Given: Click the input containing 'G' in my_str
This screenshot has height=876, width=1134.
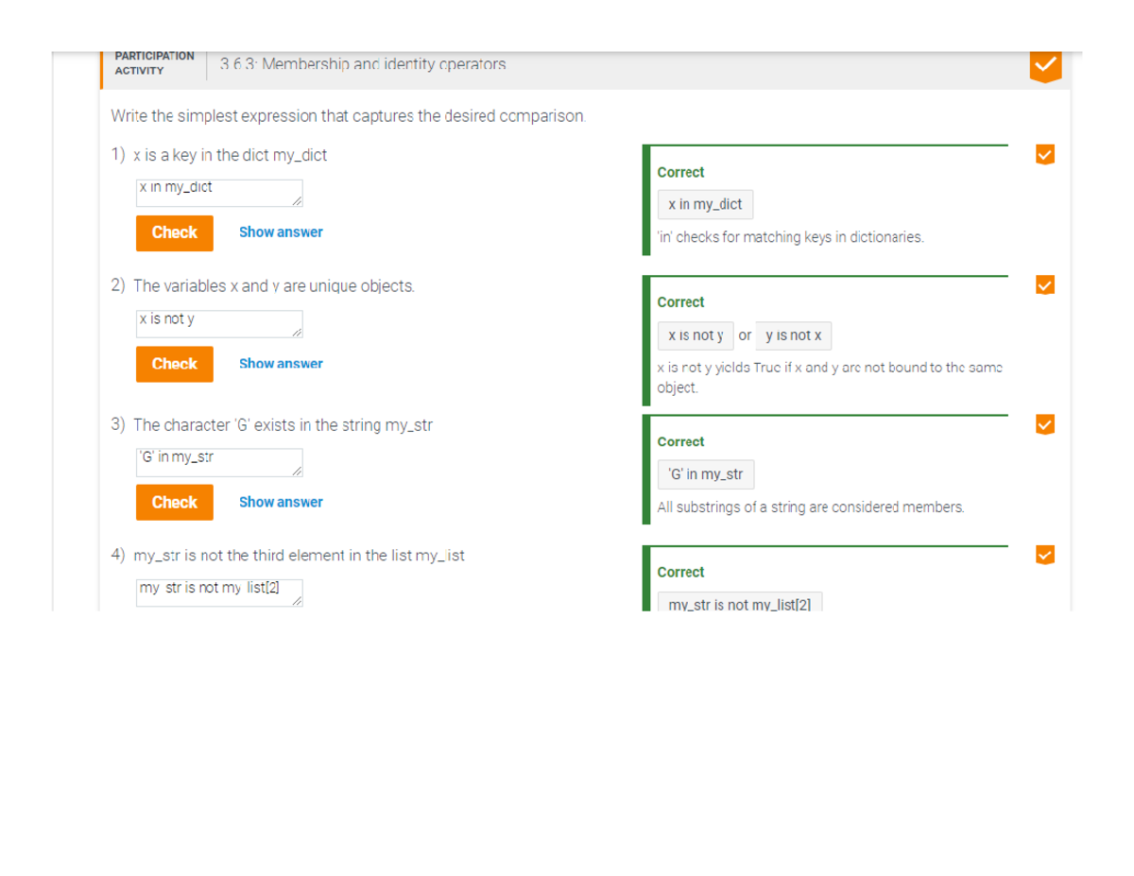Looking at the screenshot, I should [219, 463].
